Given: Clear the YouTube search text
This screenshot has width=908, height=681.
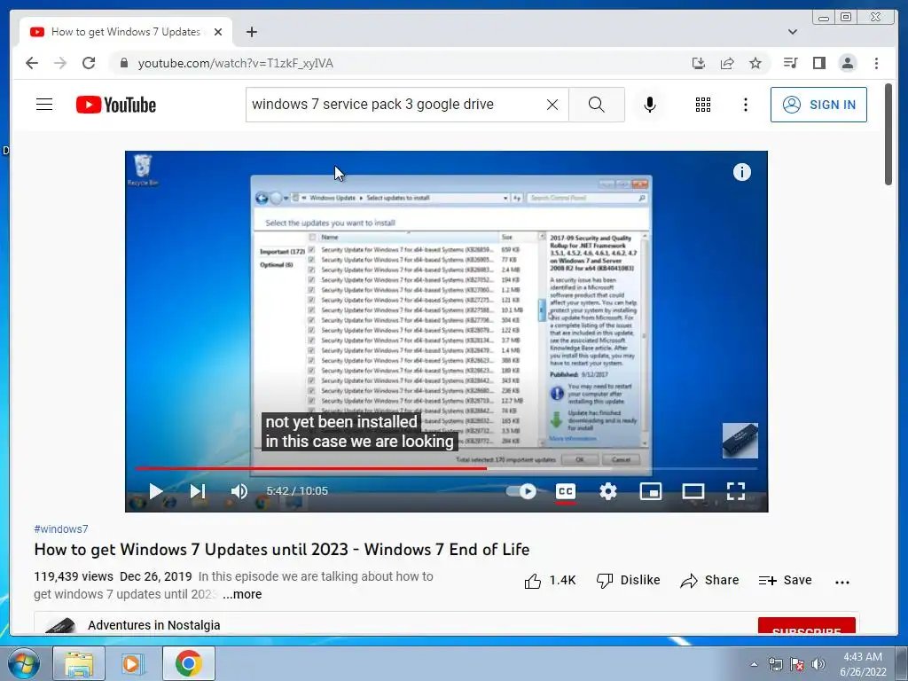Looking at the screenshot, I should click(552, 105).
